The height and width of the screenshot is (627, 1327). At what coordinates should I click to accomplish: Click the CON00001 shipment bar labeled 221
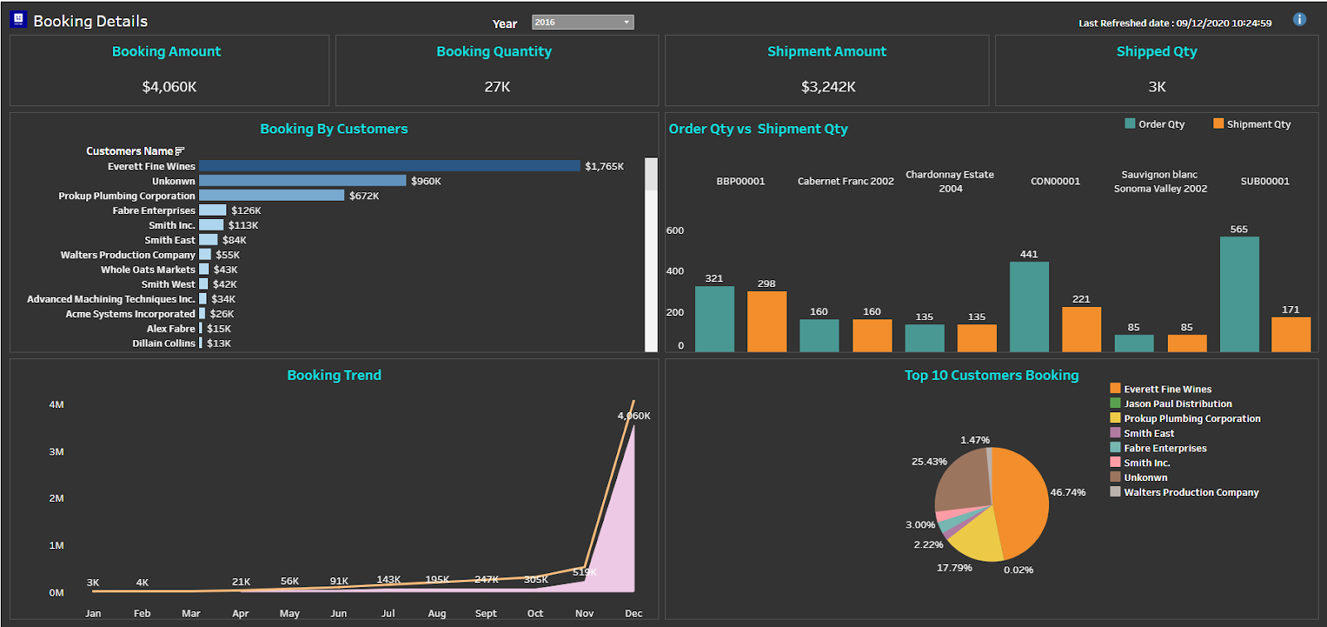coord(1082,329)
